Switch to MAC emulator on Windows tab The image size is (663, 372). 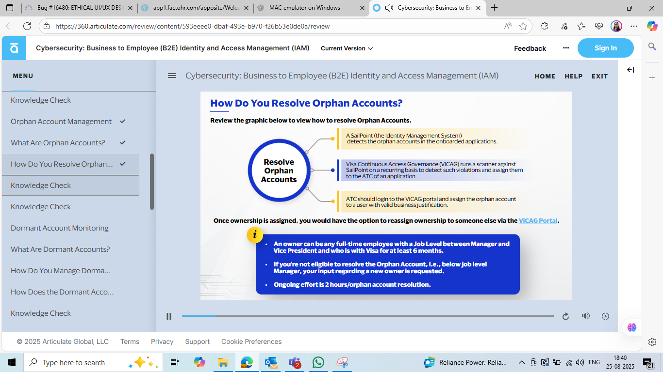pos(311,8)
